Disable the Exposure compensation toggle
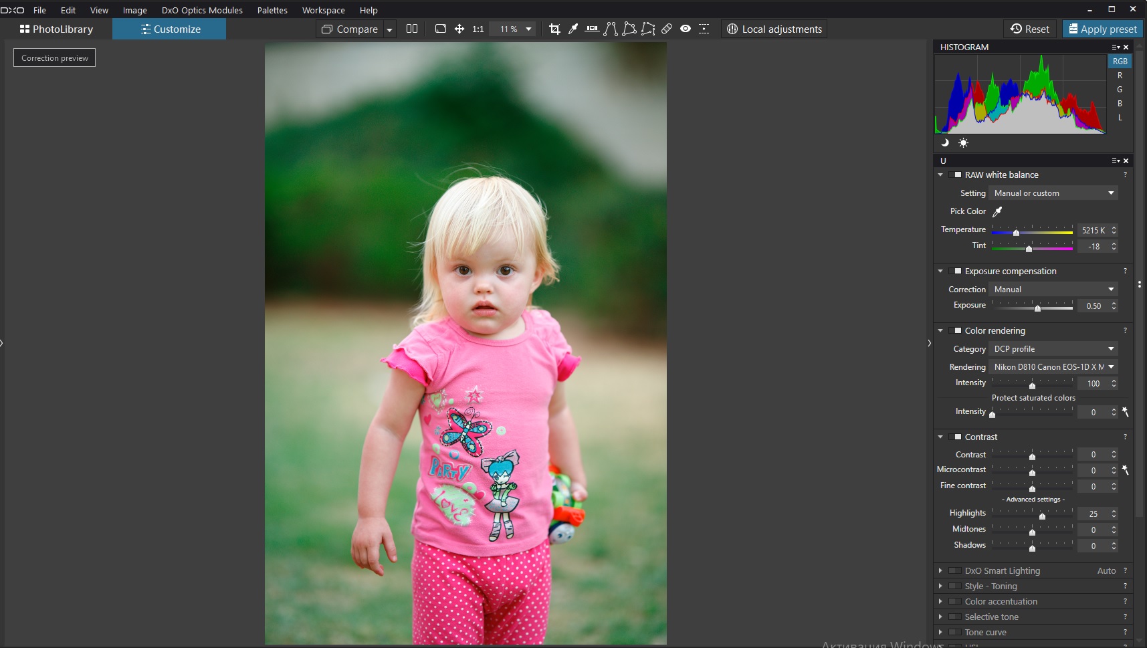 (955, 271)
